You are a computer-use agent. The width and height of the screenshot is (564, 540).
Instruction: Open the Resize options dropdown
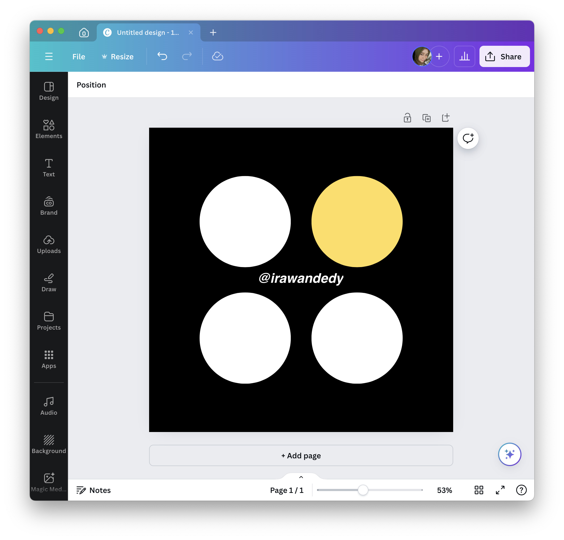(x=118, y=56)
